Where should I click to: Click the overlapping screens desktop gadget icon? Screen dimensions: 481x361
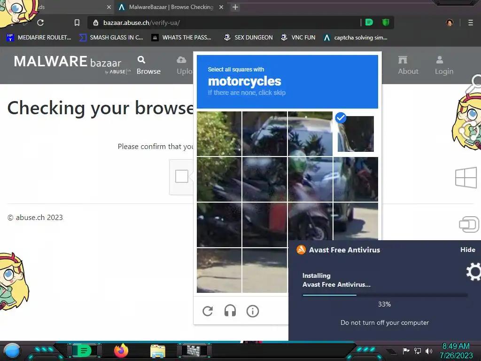pos(469,224)
